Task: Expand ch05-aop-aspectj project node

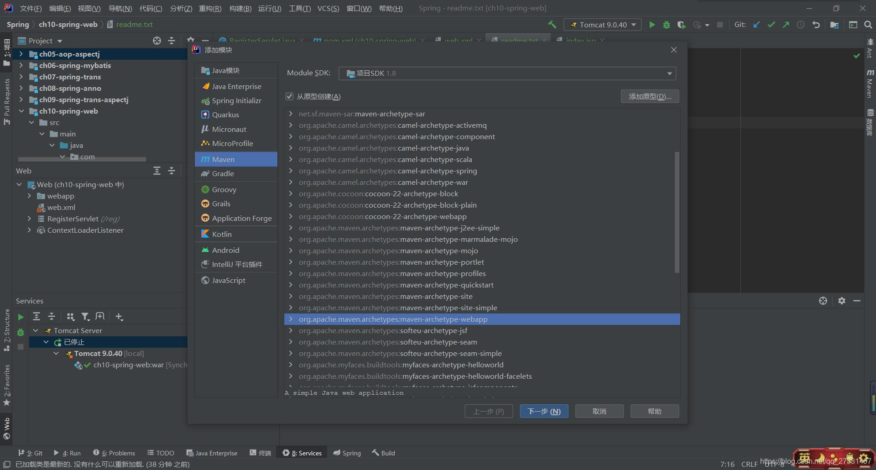Action: [x=21, y=54]
